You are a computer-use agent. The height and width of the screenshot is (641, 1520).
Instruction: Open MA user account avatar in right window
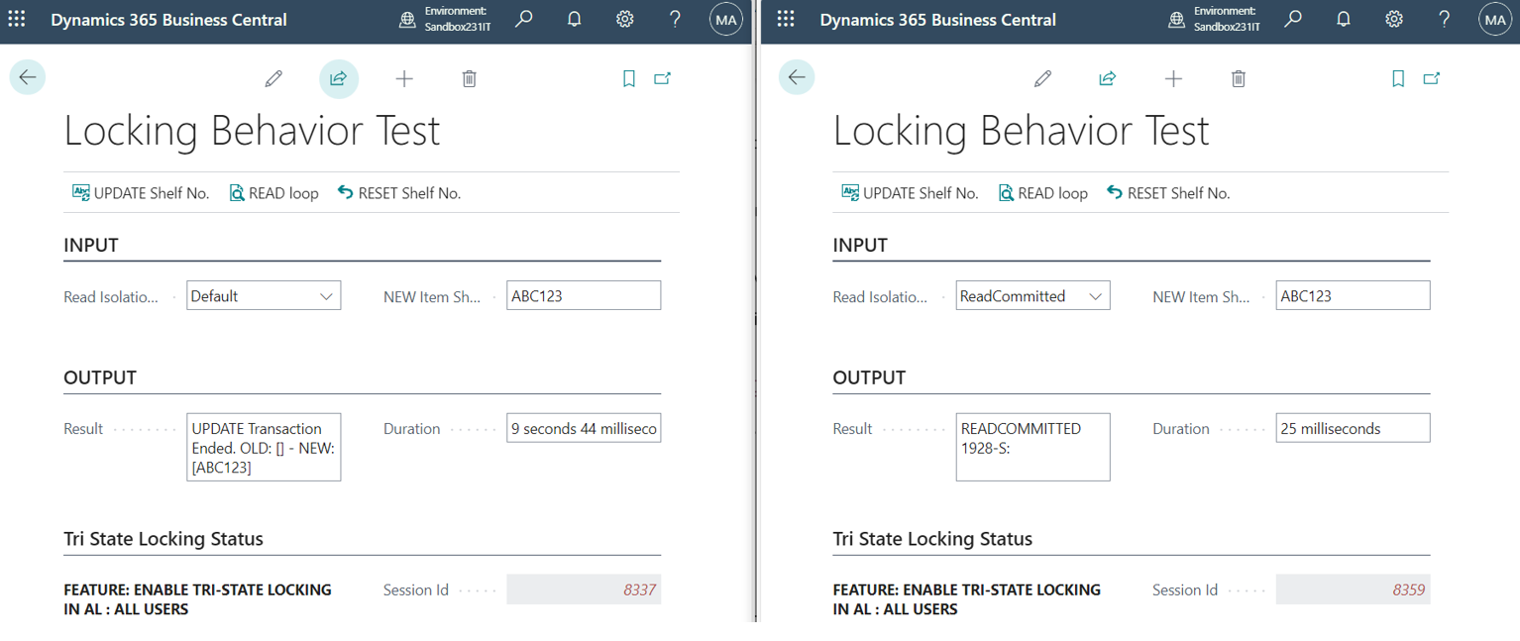pyautogui.click(x=1494, y=20)
